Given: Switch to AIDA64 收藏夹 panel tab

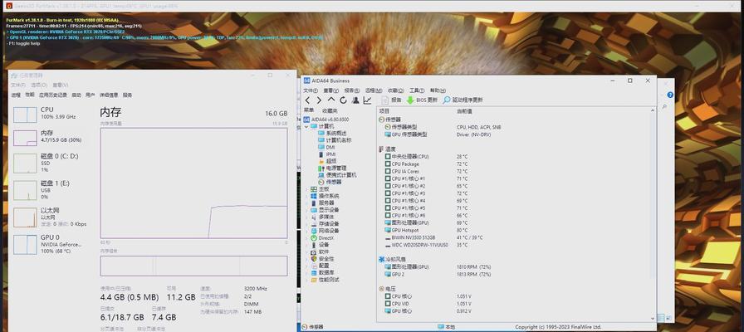Looking at the screenshot, I should pyautogui.click(x=329, y=110).
